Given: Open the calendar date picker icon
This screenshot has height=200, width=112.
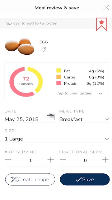Looking at the screenshot, I should [51, 117].
